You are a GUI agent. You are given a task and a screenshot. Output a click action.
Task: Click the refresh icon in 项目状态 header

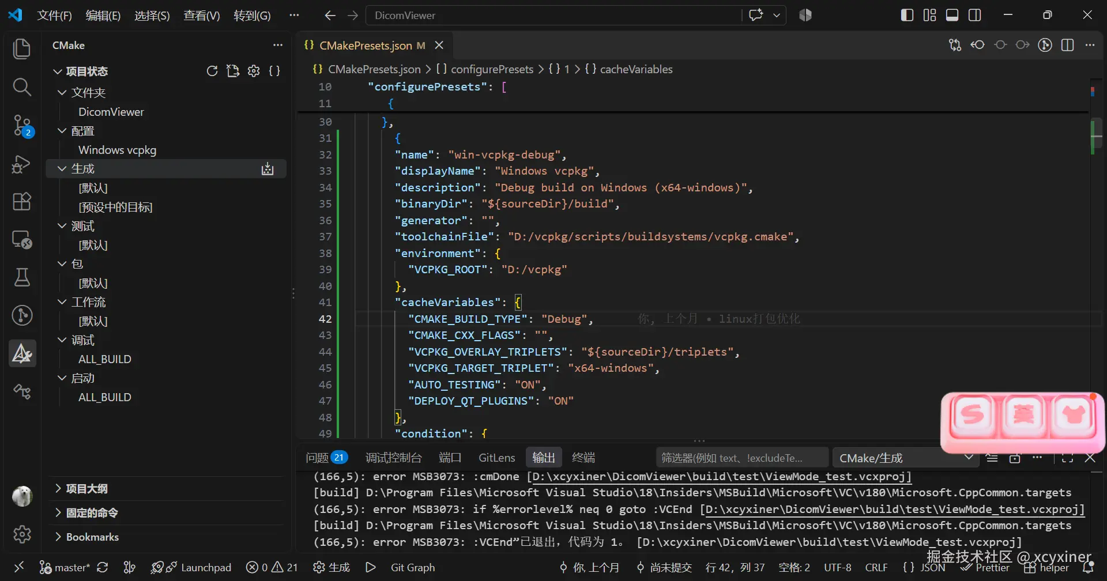[212, 71]
